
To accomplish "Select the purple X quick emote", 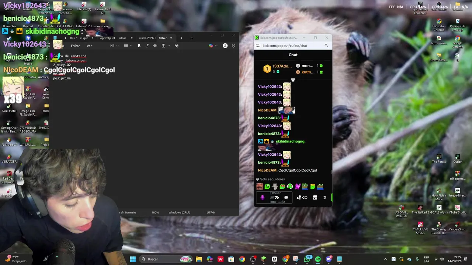I will point(298,187).
